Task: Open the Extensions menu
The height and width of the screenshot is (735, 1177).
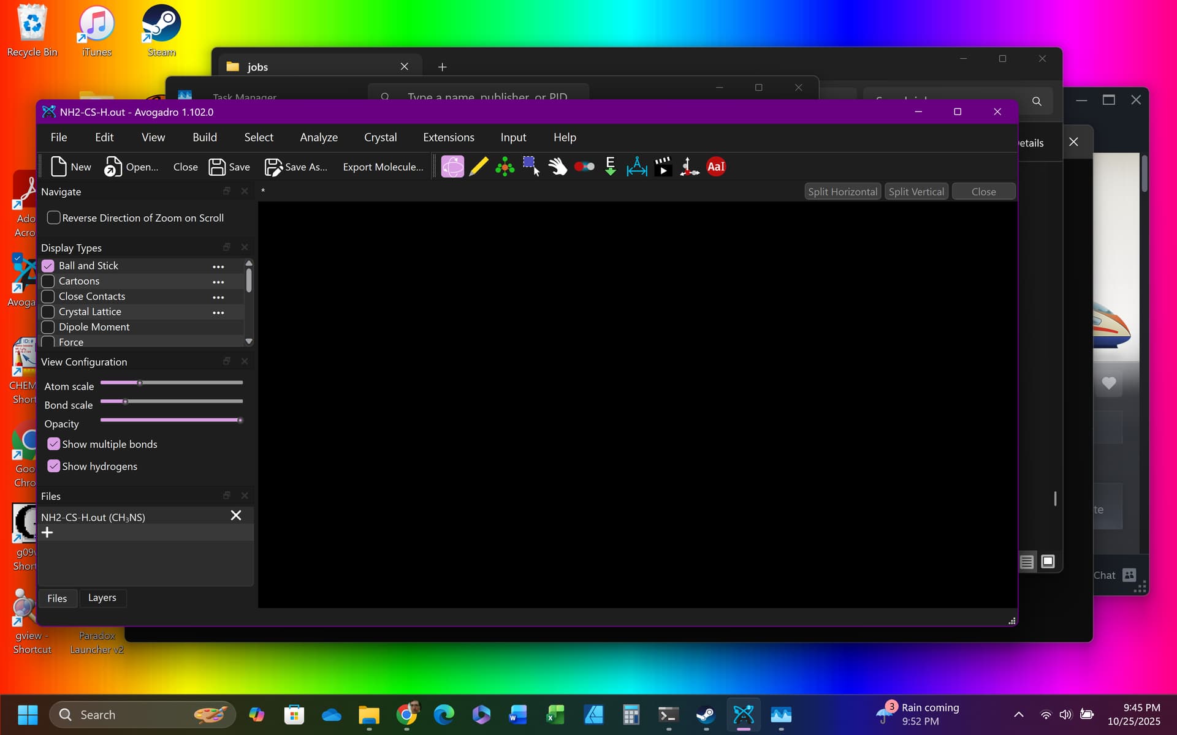Action: pyautogui.click(x=448, y=137)
